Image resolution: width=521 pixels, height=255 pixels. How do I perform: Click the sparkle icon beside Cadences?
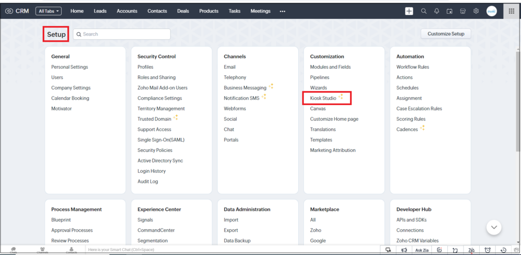tap(422, 128)
